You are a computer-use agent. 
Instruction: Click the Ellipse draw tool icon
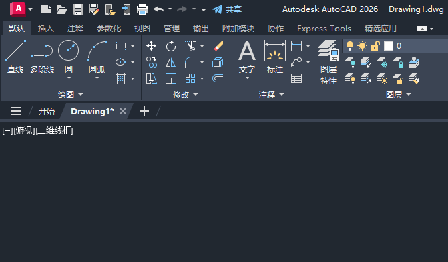[121, 62]
